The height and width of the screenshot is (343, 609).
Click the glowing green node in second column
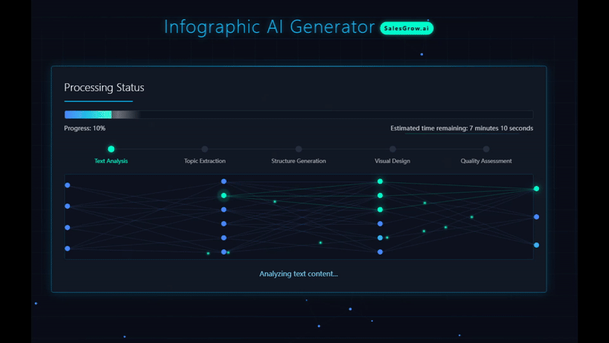224,196
